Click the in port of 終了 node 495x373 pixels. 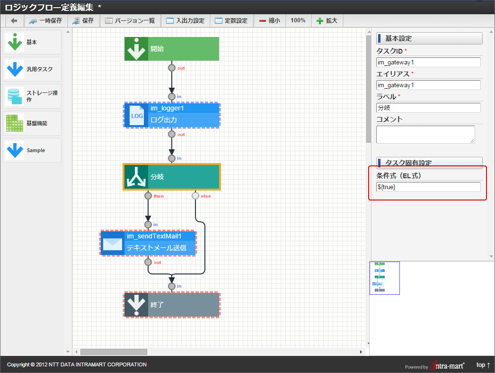click(172, 286)
